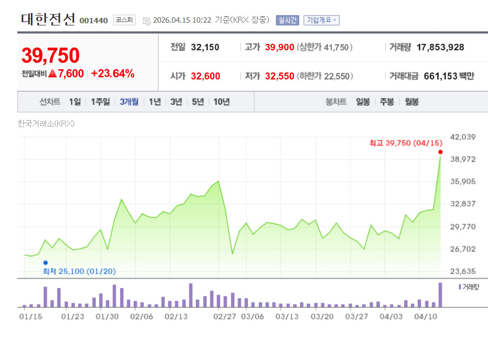
Task: Switch to the 월봉 candlestick chart
Action: click(x=411, y=102)
